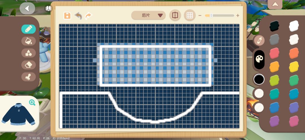The height and width of the screenshot is (140, 305).
Task: Select the first white recent color circle
Action: pos(259,93)
